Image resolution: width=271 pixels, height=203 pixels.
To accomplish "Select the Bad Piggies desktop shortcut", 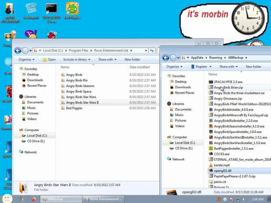I will [x=72, y=11].
